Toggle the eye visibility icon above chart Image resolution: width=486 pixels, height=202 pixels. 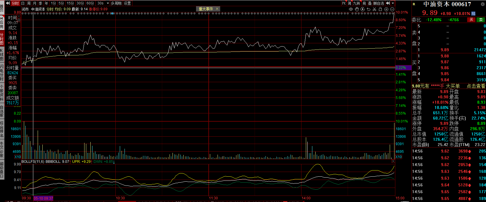coord(351,9)
